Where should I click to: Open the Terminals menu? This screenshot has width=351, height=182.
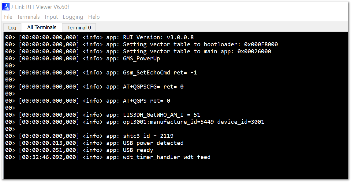click(28, 17)
